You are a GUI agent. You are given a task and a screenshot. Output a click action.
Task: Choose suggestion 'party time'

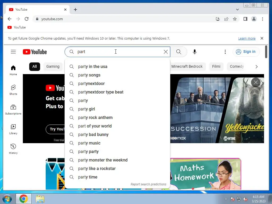click(x=117, y=177)
